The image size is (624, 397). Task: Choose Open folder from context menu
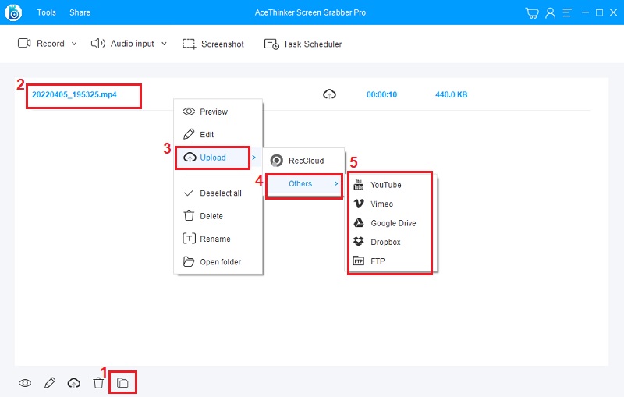point(218,262)
